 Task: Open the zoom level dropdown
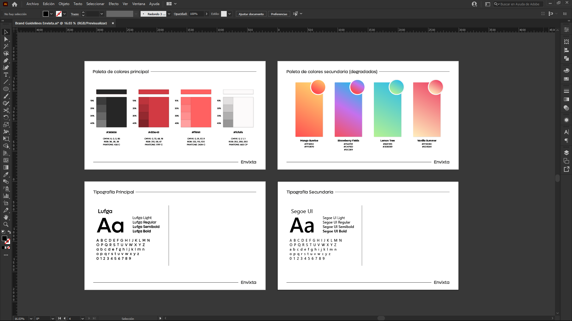pos(31,318)
